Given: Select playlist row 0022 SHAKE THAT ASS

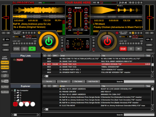Looking at the screenshot, I should click(96, 67).
